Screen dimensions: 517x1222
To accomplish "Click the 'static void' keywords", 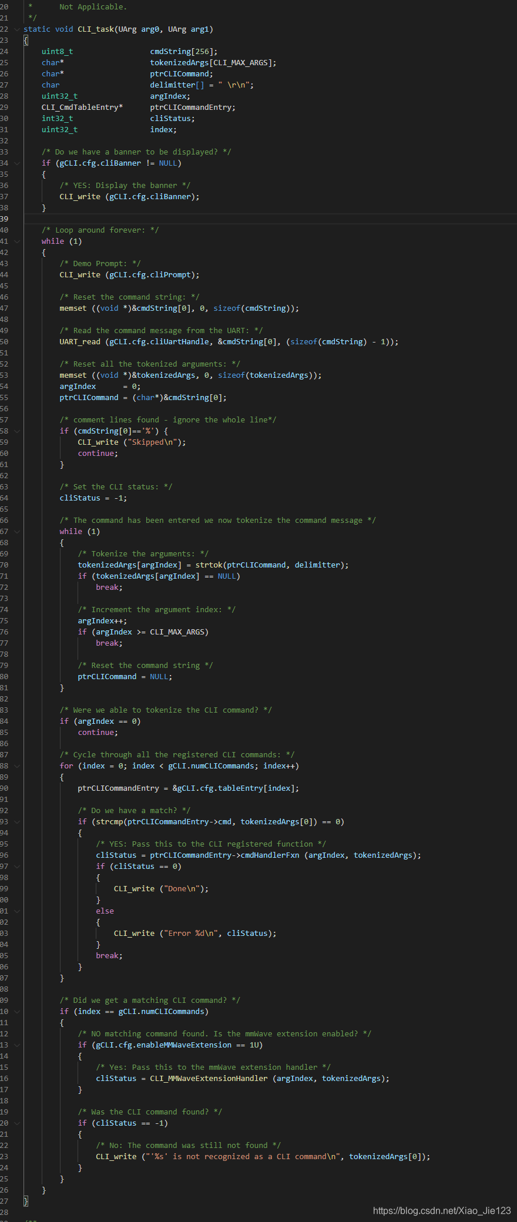I will [49, 29].
